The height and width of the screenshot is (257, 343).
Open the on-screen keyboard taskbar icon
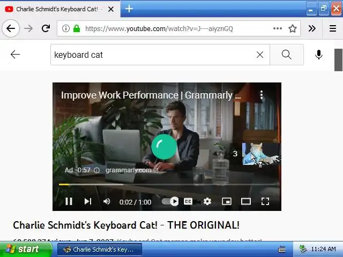tap(282, 249)
